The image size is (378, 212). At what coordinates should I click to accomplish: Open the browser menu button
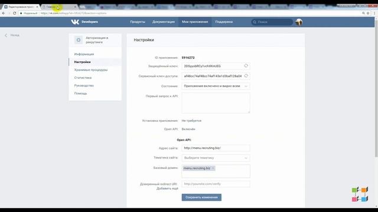tap(374, 13)
